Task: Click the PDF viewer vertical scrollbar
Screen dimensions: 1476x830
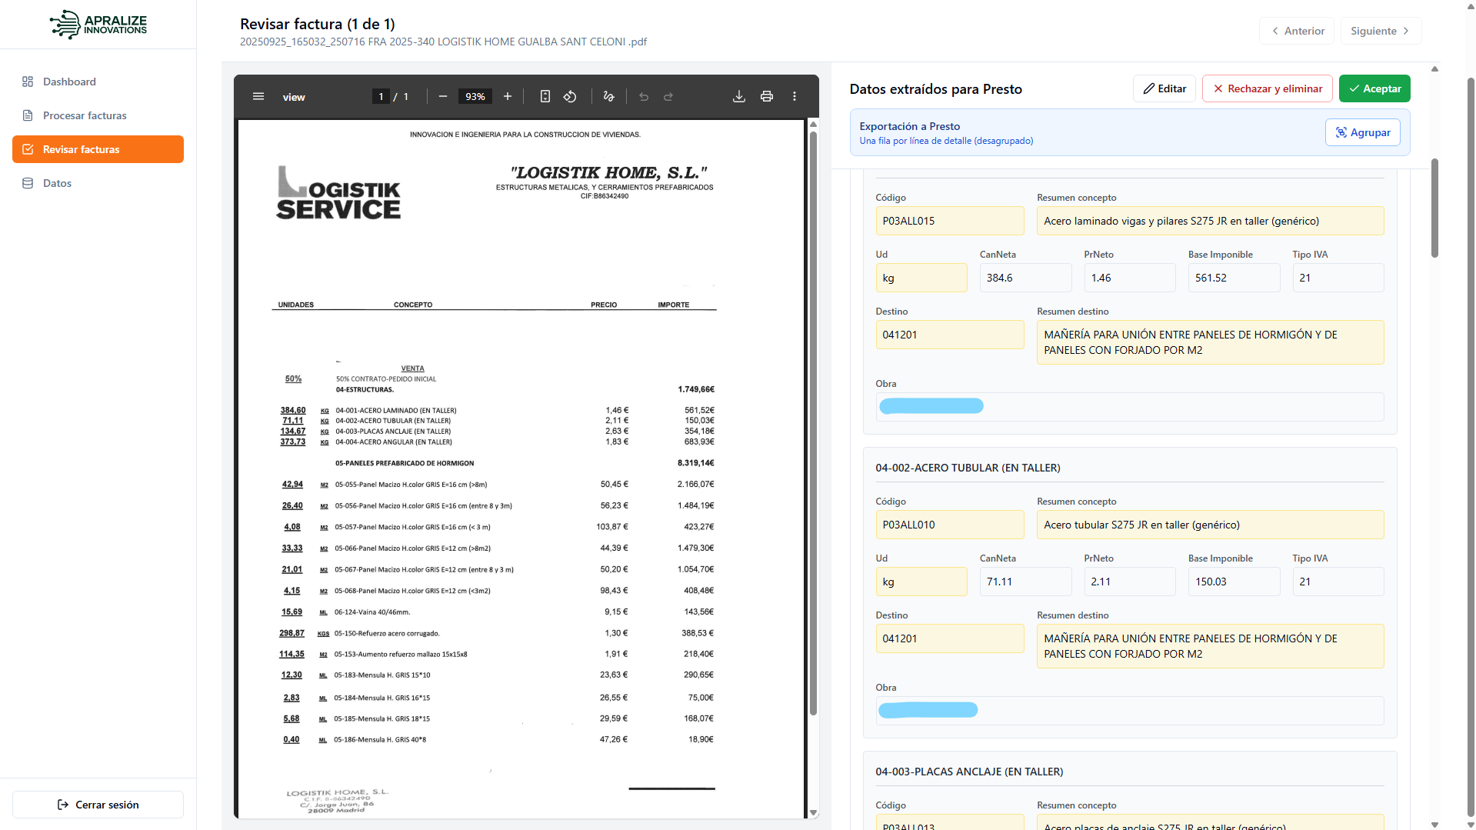Action: click(813, 423)
